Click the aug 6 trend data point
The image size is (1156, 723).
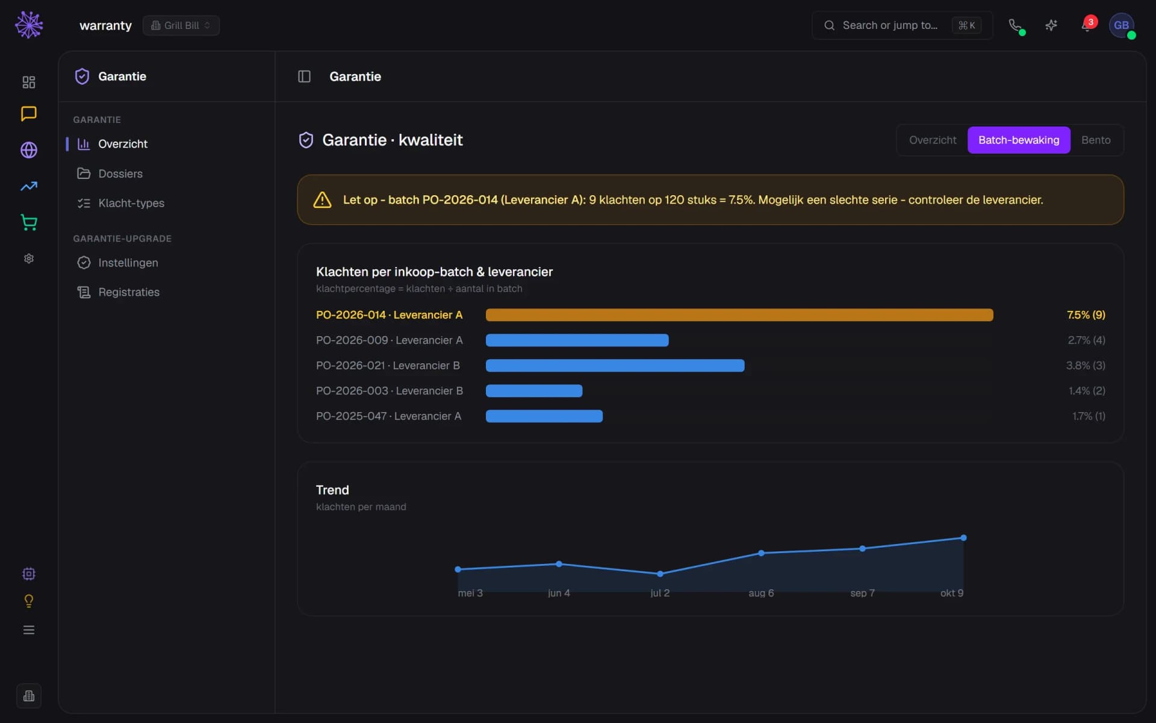click(x=761, y=552)
